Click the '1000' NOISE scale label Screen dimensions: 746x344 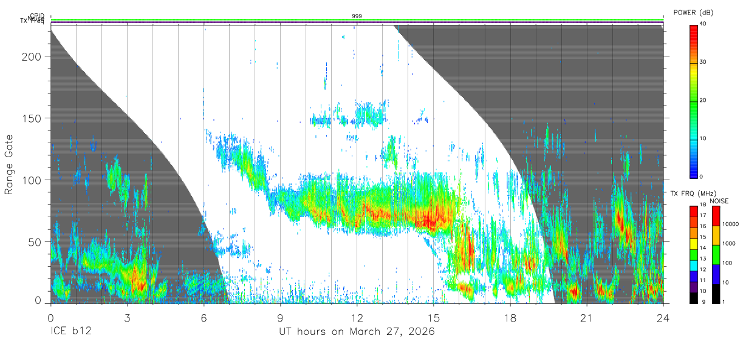click(x=729, y=243)
